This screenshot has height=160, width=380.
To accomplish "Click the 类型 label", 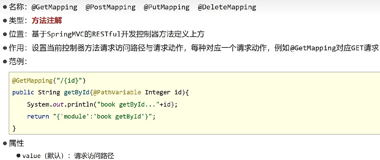I will point(16,21).
